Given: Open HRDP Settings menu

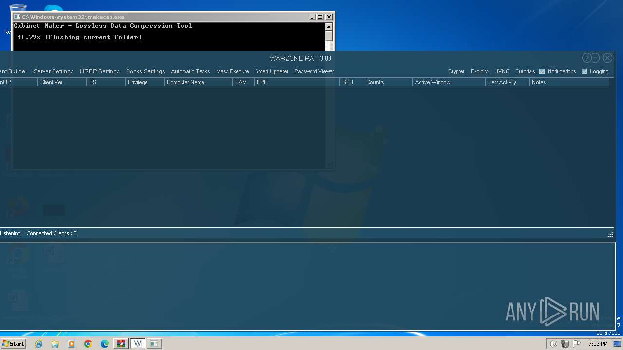Looking at the screenshot, I should pyautogui.click(x=99, y=71).
